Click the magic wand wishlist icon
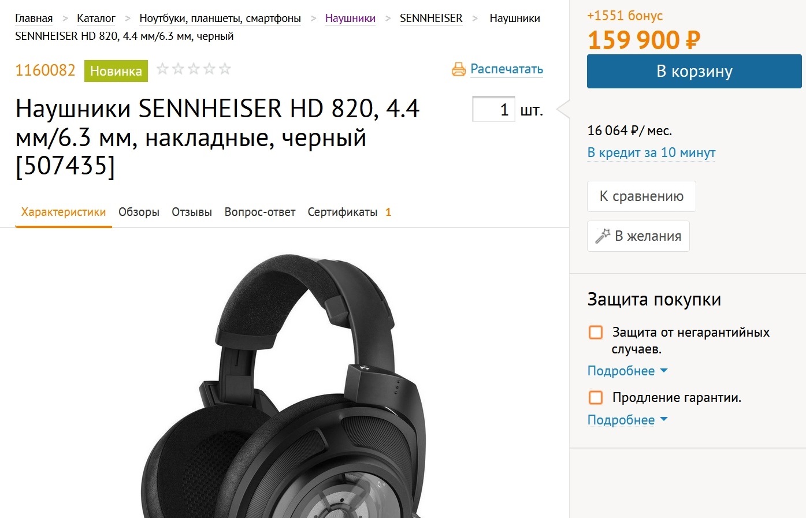The width and height of the screenshot is (806, 518). tap(603, 236)
